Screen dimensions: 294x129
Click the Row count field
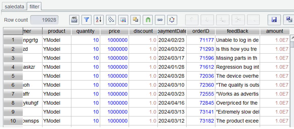click(44, 20)
